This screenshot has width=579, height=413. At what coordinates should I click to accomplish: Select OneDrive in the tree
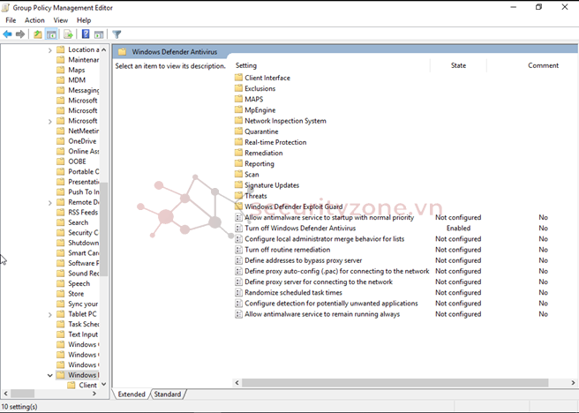(x=82, y=141)
